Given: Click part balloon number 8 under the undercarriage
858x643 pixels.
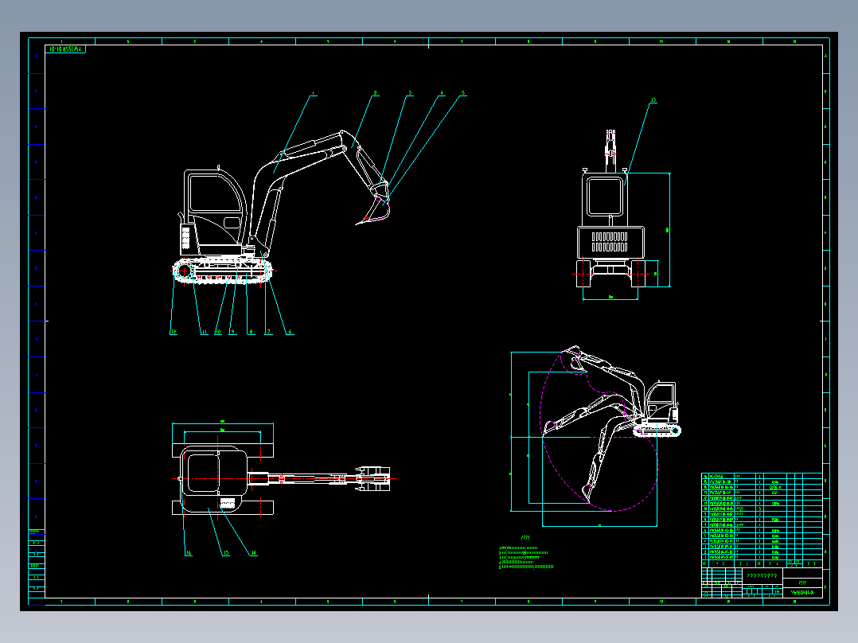Looking at the screenshot, I should [252, 332].
